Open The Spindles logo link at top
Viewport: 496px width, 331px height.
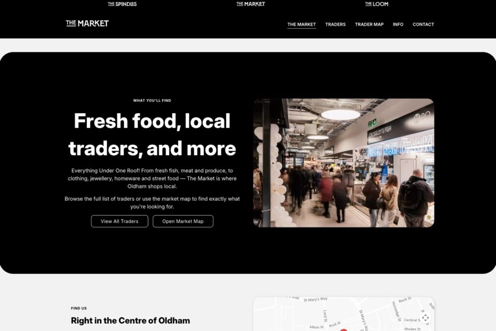(122, 4)
